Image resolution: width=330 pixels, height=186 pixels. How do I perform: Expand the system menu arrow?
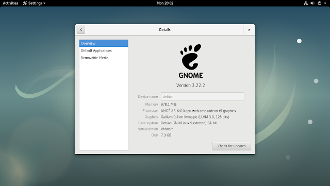[325, 3]
